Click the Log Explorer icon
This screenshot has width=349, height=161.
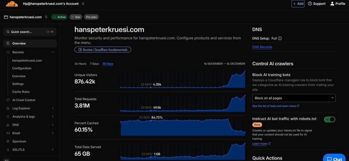[8, 108]
